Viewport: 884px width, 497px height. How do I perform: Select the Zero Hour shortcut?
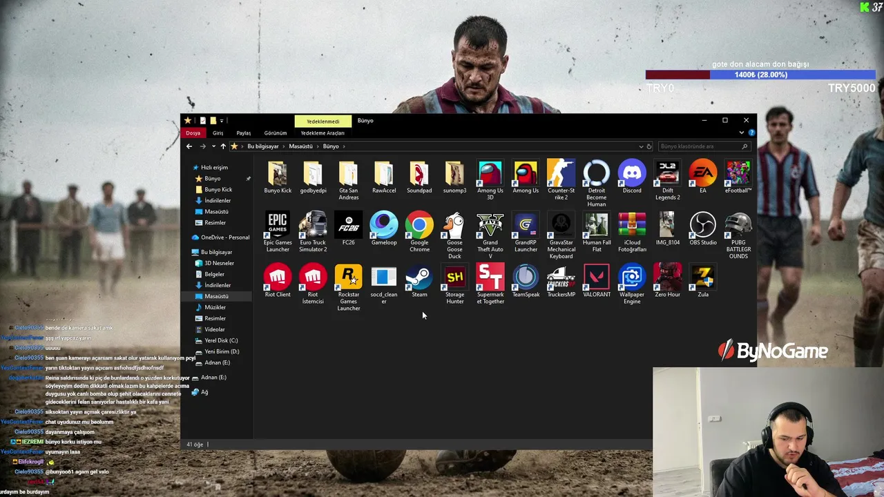(667, 281)
